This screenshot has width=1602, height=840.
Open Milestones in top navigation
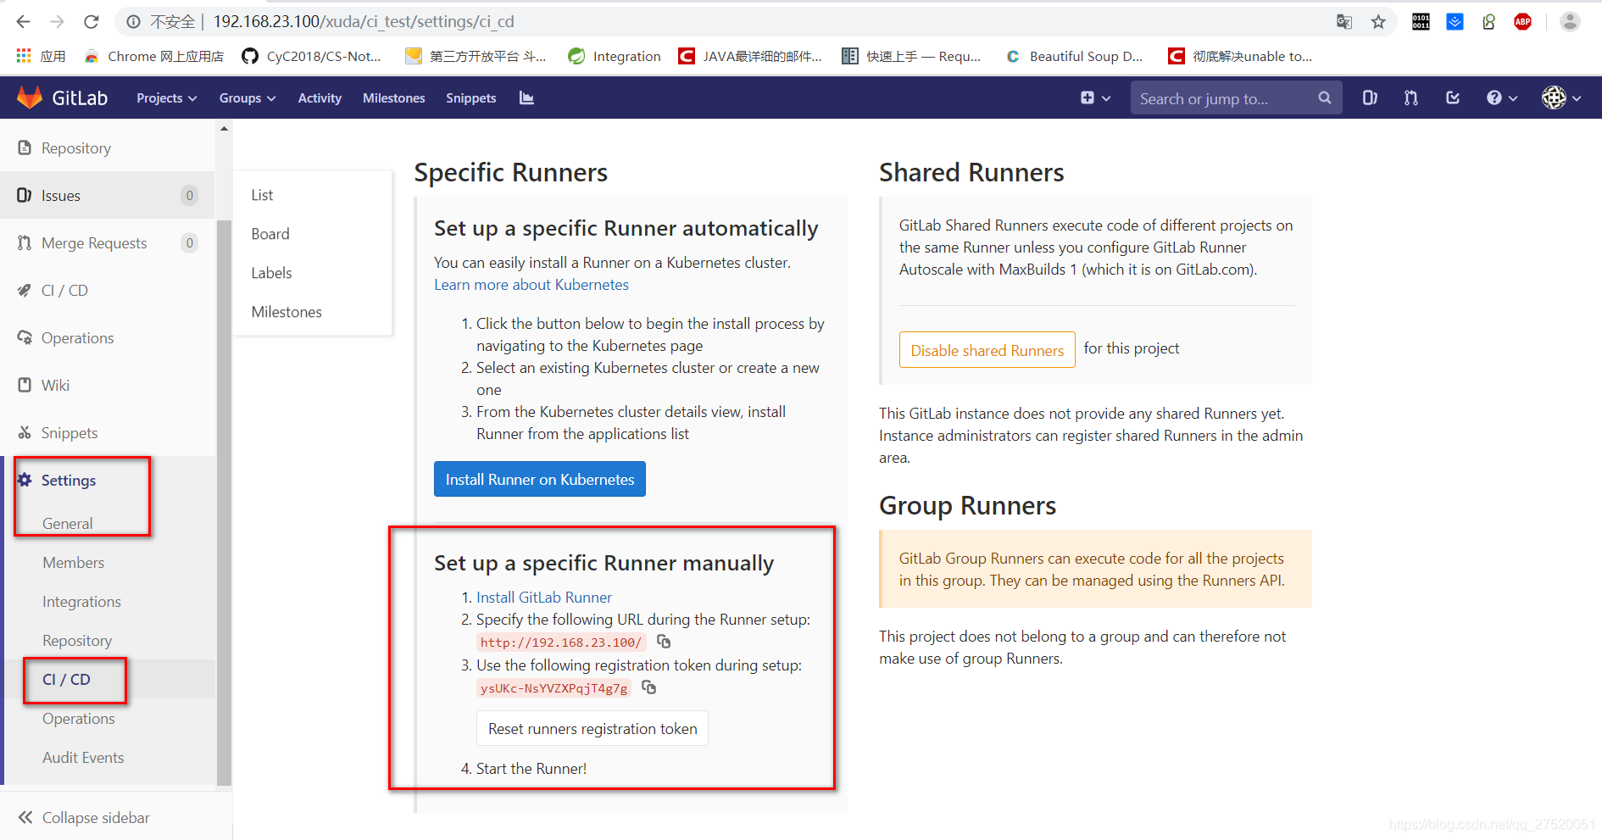[x=393, y=98]
